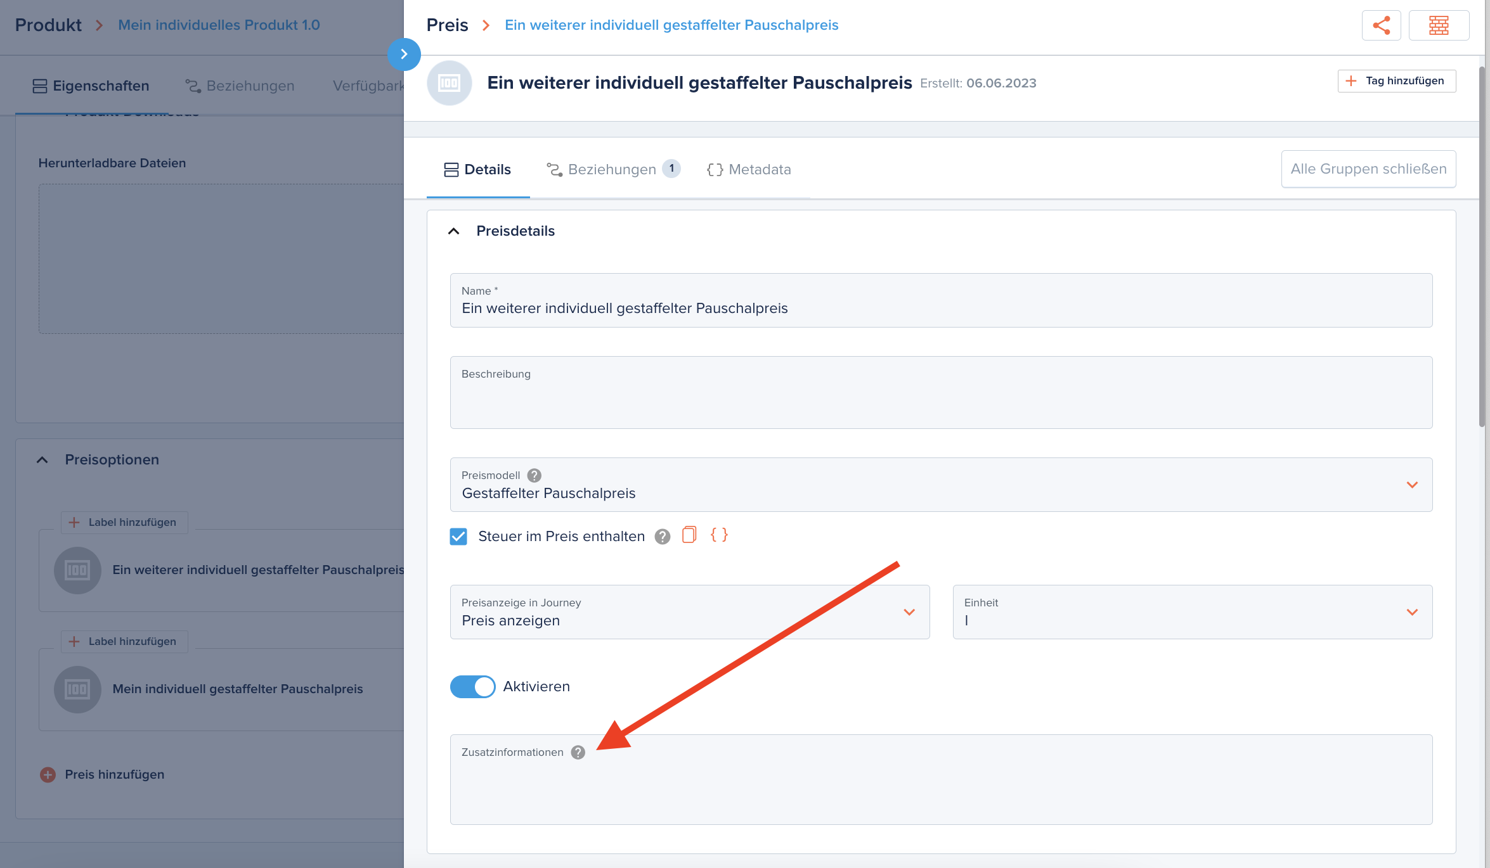Collapse the Preisdetails group
This screenshot has width=1490, height=868.
pyautogui.click(x=453, y=231)
